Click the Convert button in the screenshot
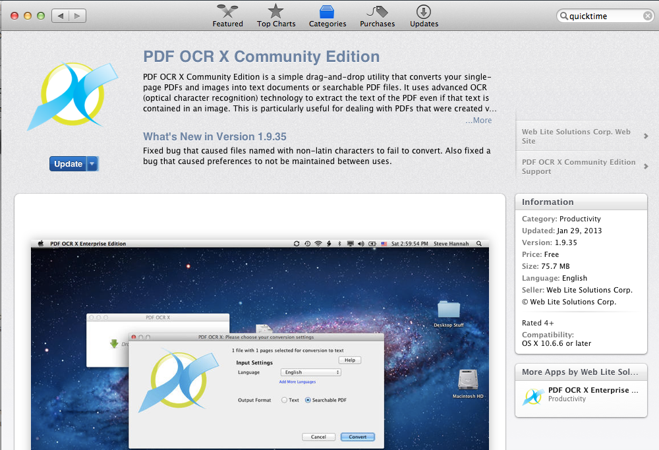 pyautogui.click(x=358, y=437)
